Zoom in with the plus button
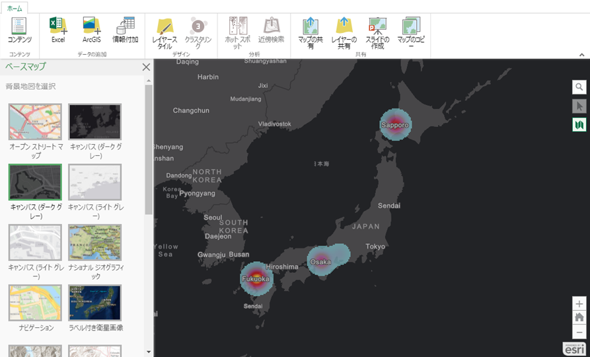This screenshot has height=357, width=590. 579,304
